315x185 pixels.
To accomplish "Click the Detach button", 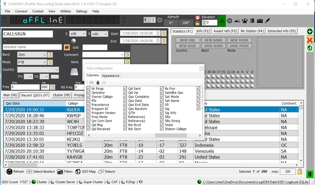I will [107, 172].
